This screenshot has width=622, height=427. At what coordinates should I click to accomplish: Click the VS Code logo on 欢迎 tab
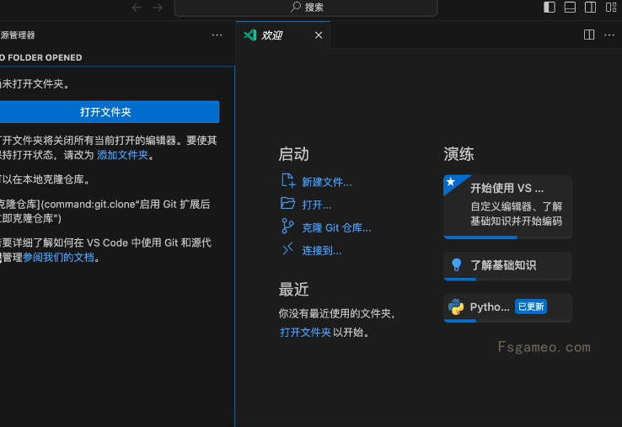250,35
